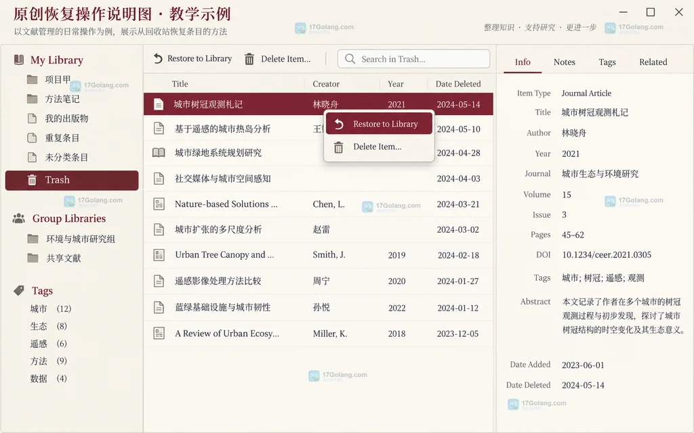Screen dimensions: 694x433
Task: Focus the Search in Trash field
Action: pyautogui.click(x=414, y=59)
